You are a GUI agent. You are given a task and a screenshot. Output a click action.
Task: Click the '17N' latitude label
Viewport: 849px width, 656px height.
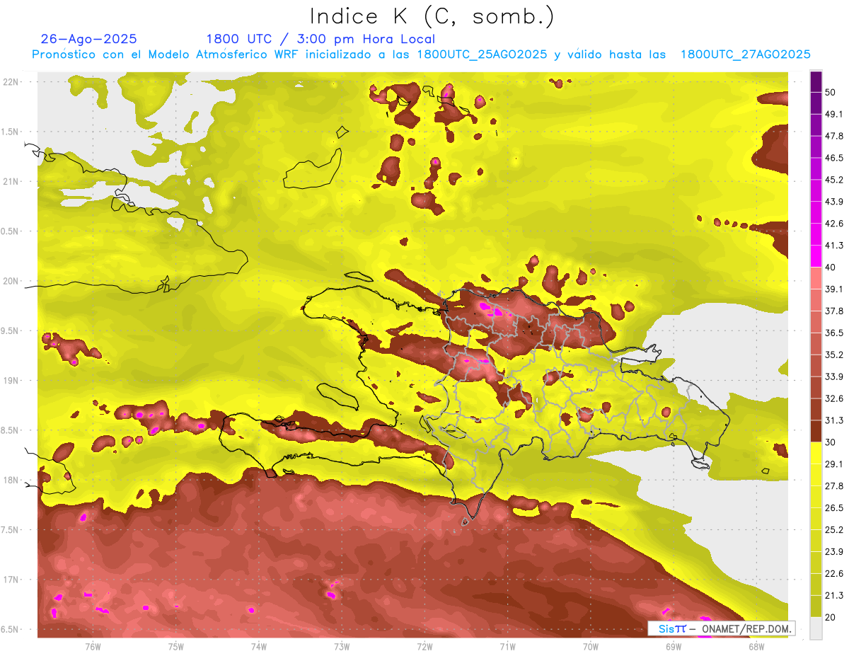12,580
